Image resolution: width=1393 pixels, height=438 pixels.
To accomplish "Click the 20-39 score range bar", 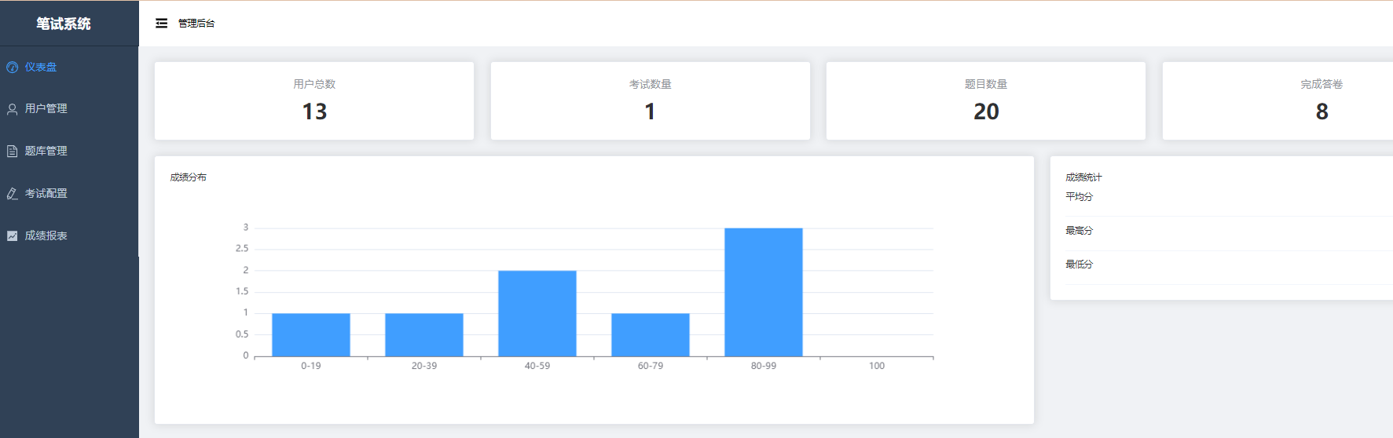I will (424, 335).
